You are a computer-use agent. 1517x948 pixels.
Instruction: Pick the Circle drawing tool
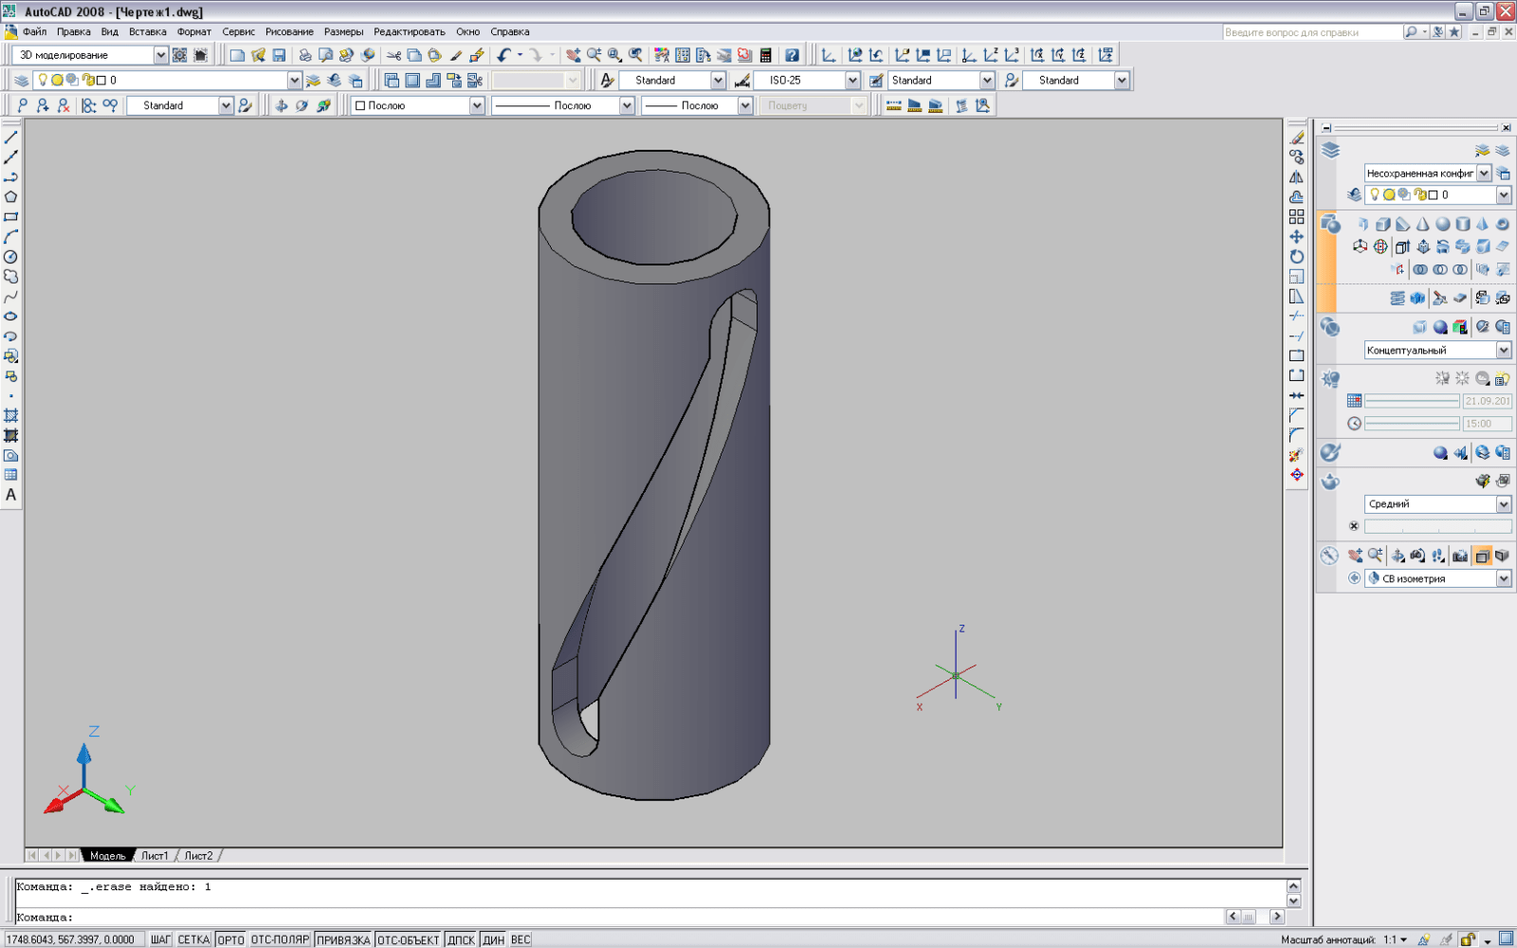[x=11, y=257]
